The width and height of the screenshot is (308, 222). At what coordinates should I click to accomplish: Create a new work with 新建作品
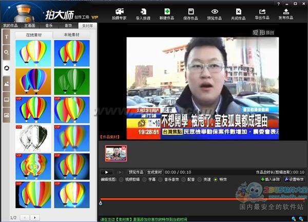[x=167, y=14]
